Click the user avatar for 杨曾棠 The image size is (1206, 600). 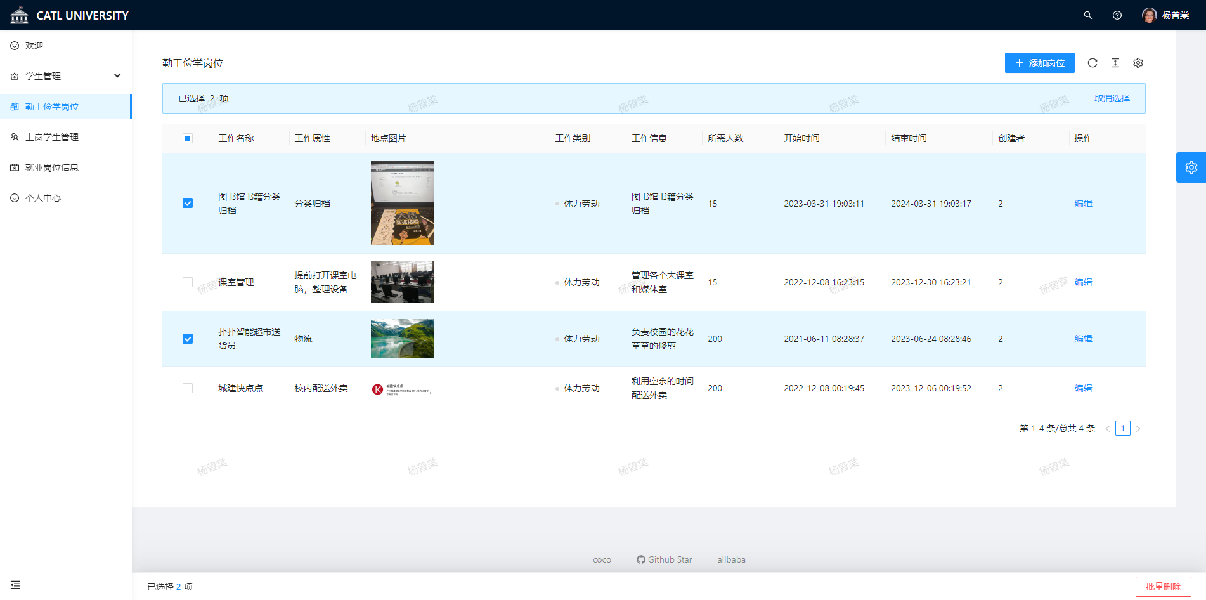[1149, 15]
